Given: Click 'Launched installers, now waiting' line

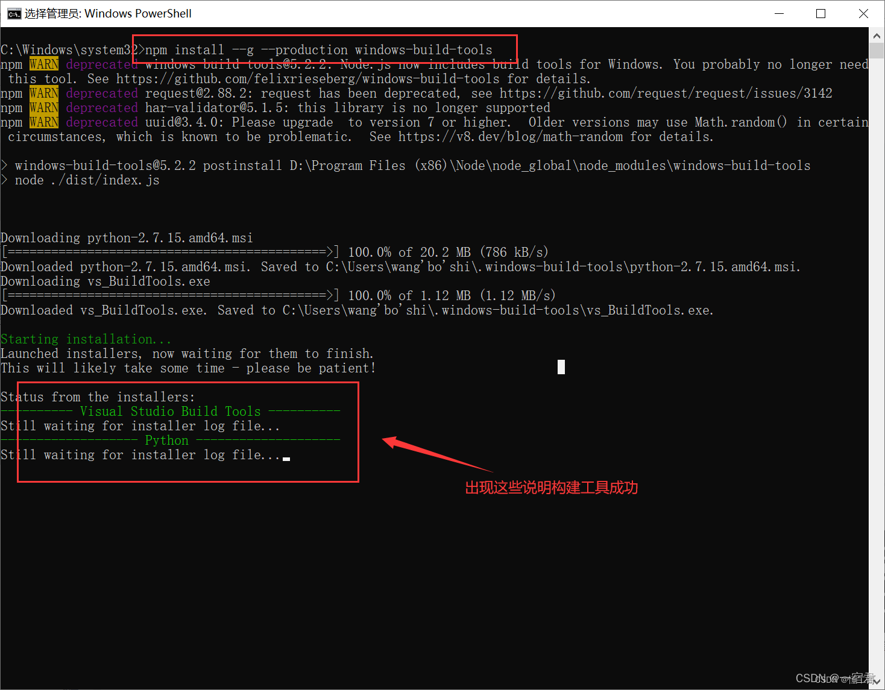Looking at the screenshot, I should pyautogui.click(x=187, y=354).
